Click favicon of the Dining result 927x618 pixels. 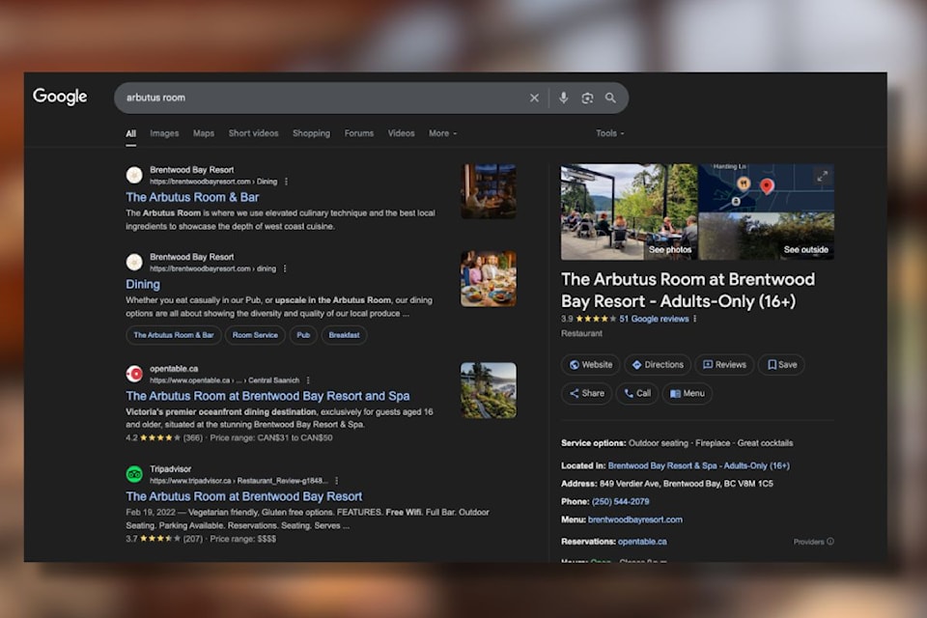[x=134, y=262]
